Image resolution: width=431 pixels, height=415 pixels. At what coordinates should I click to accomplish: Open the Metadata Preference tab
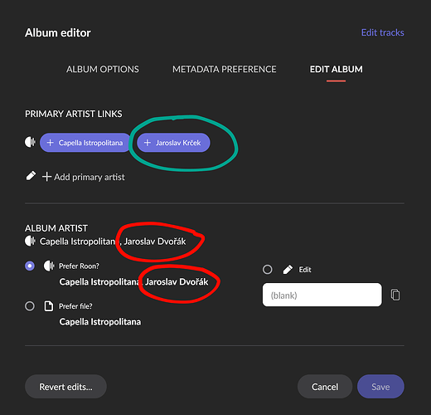(225, 69)
